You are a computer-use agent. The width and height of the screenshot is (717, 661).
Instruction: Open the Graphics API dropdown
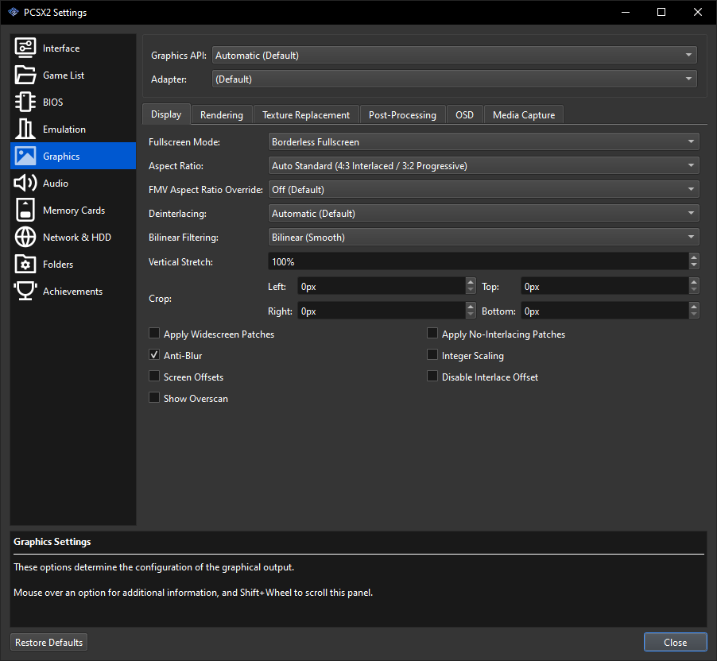click(x=455, y=55)
